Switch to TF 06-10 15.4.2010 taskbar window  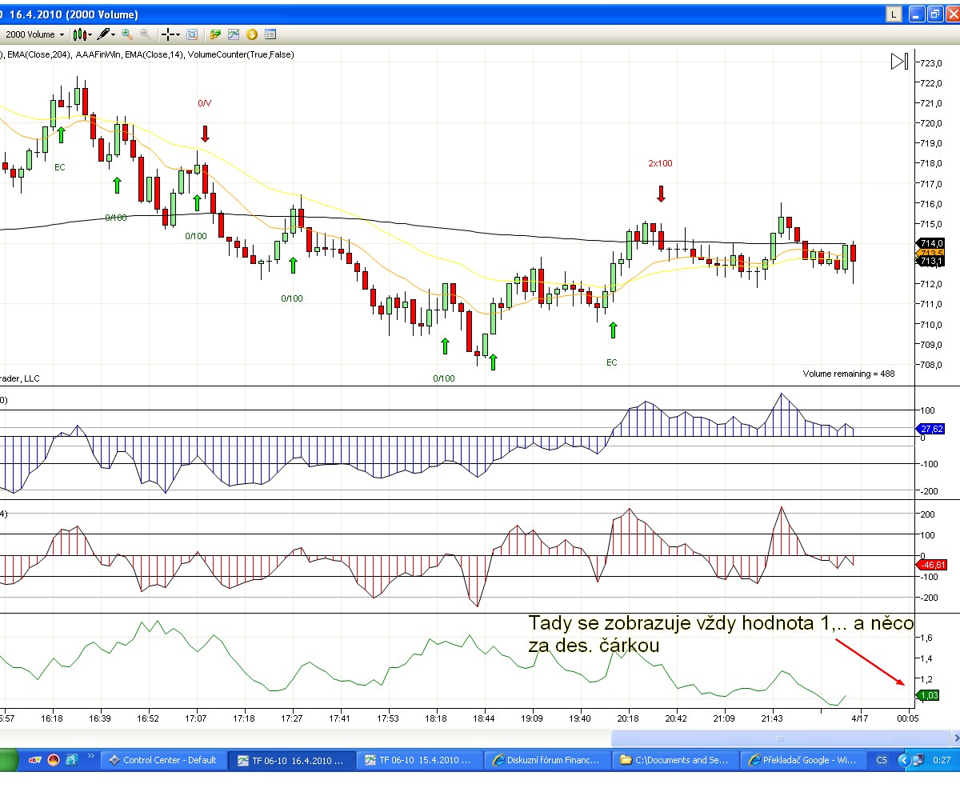[420, 760]
